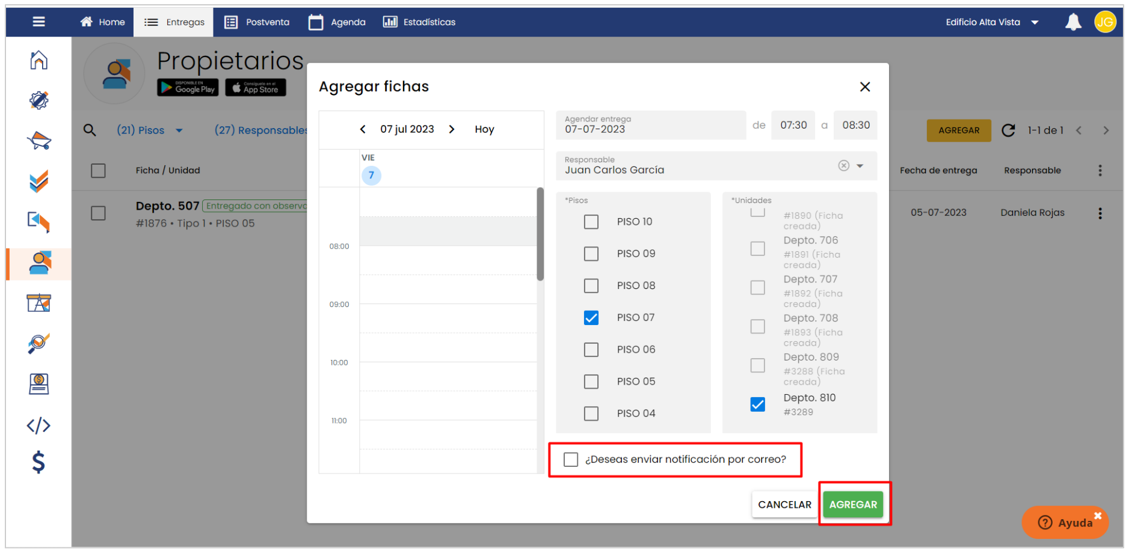Click the calendar vertical scrollbar
The width and height of the screenshot is (1126, 551).
[540, 234]
